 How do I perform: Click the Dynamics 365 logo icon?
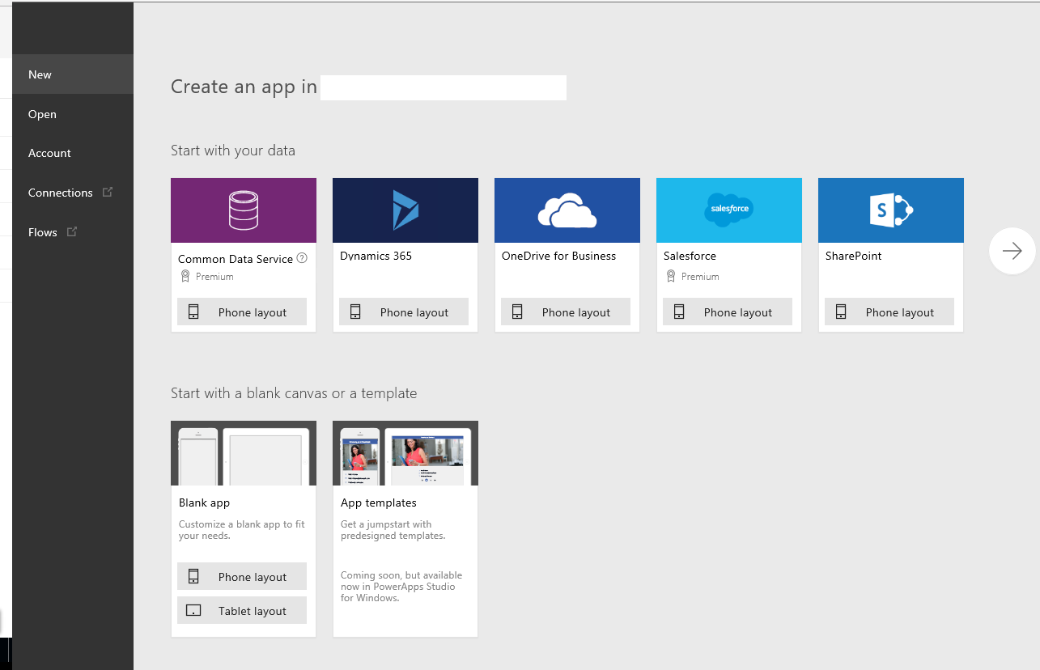click(x=405, y=210)
